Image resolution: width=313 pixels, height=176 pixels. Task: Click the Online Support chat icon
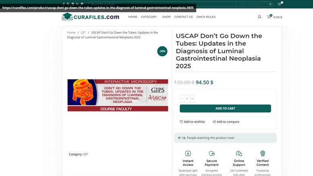pyautogui.click(x=239, y=153)
